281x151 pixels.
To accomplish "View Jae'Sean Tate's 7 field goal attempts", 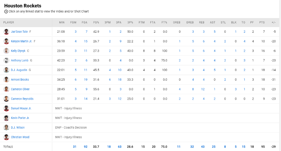I will pyautogui.click(x=86, y=32).
